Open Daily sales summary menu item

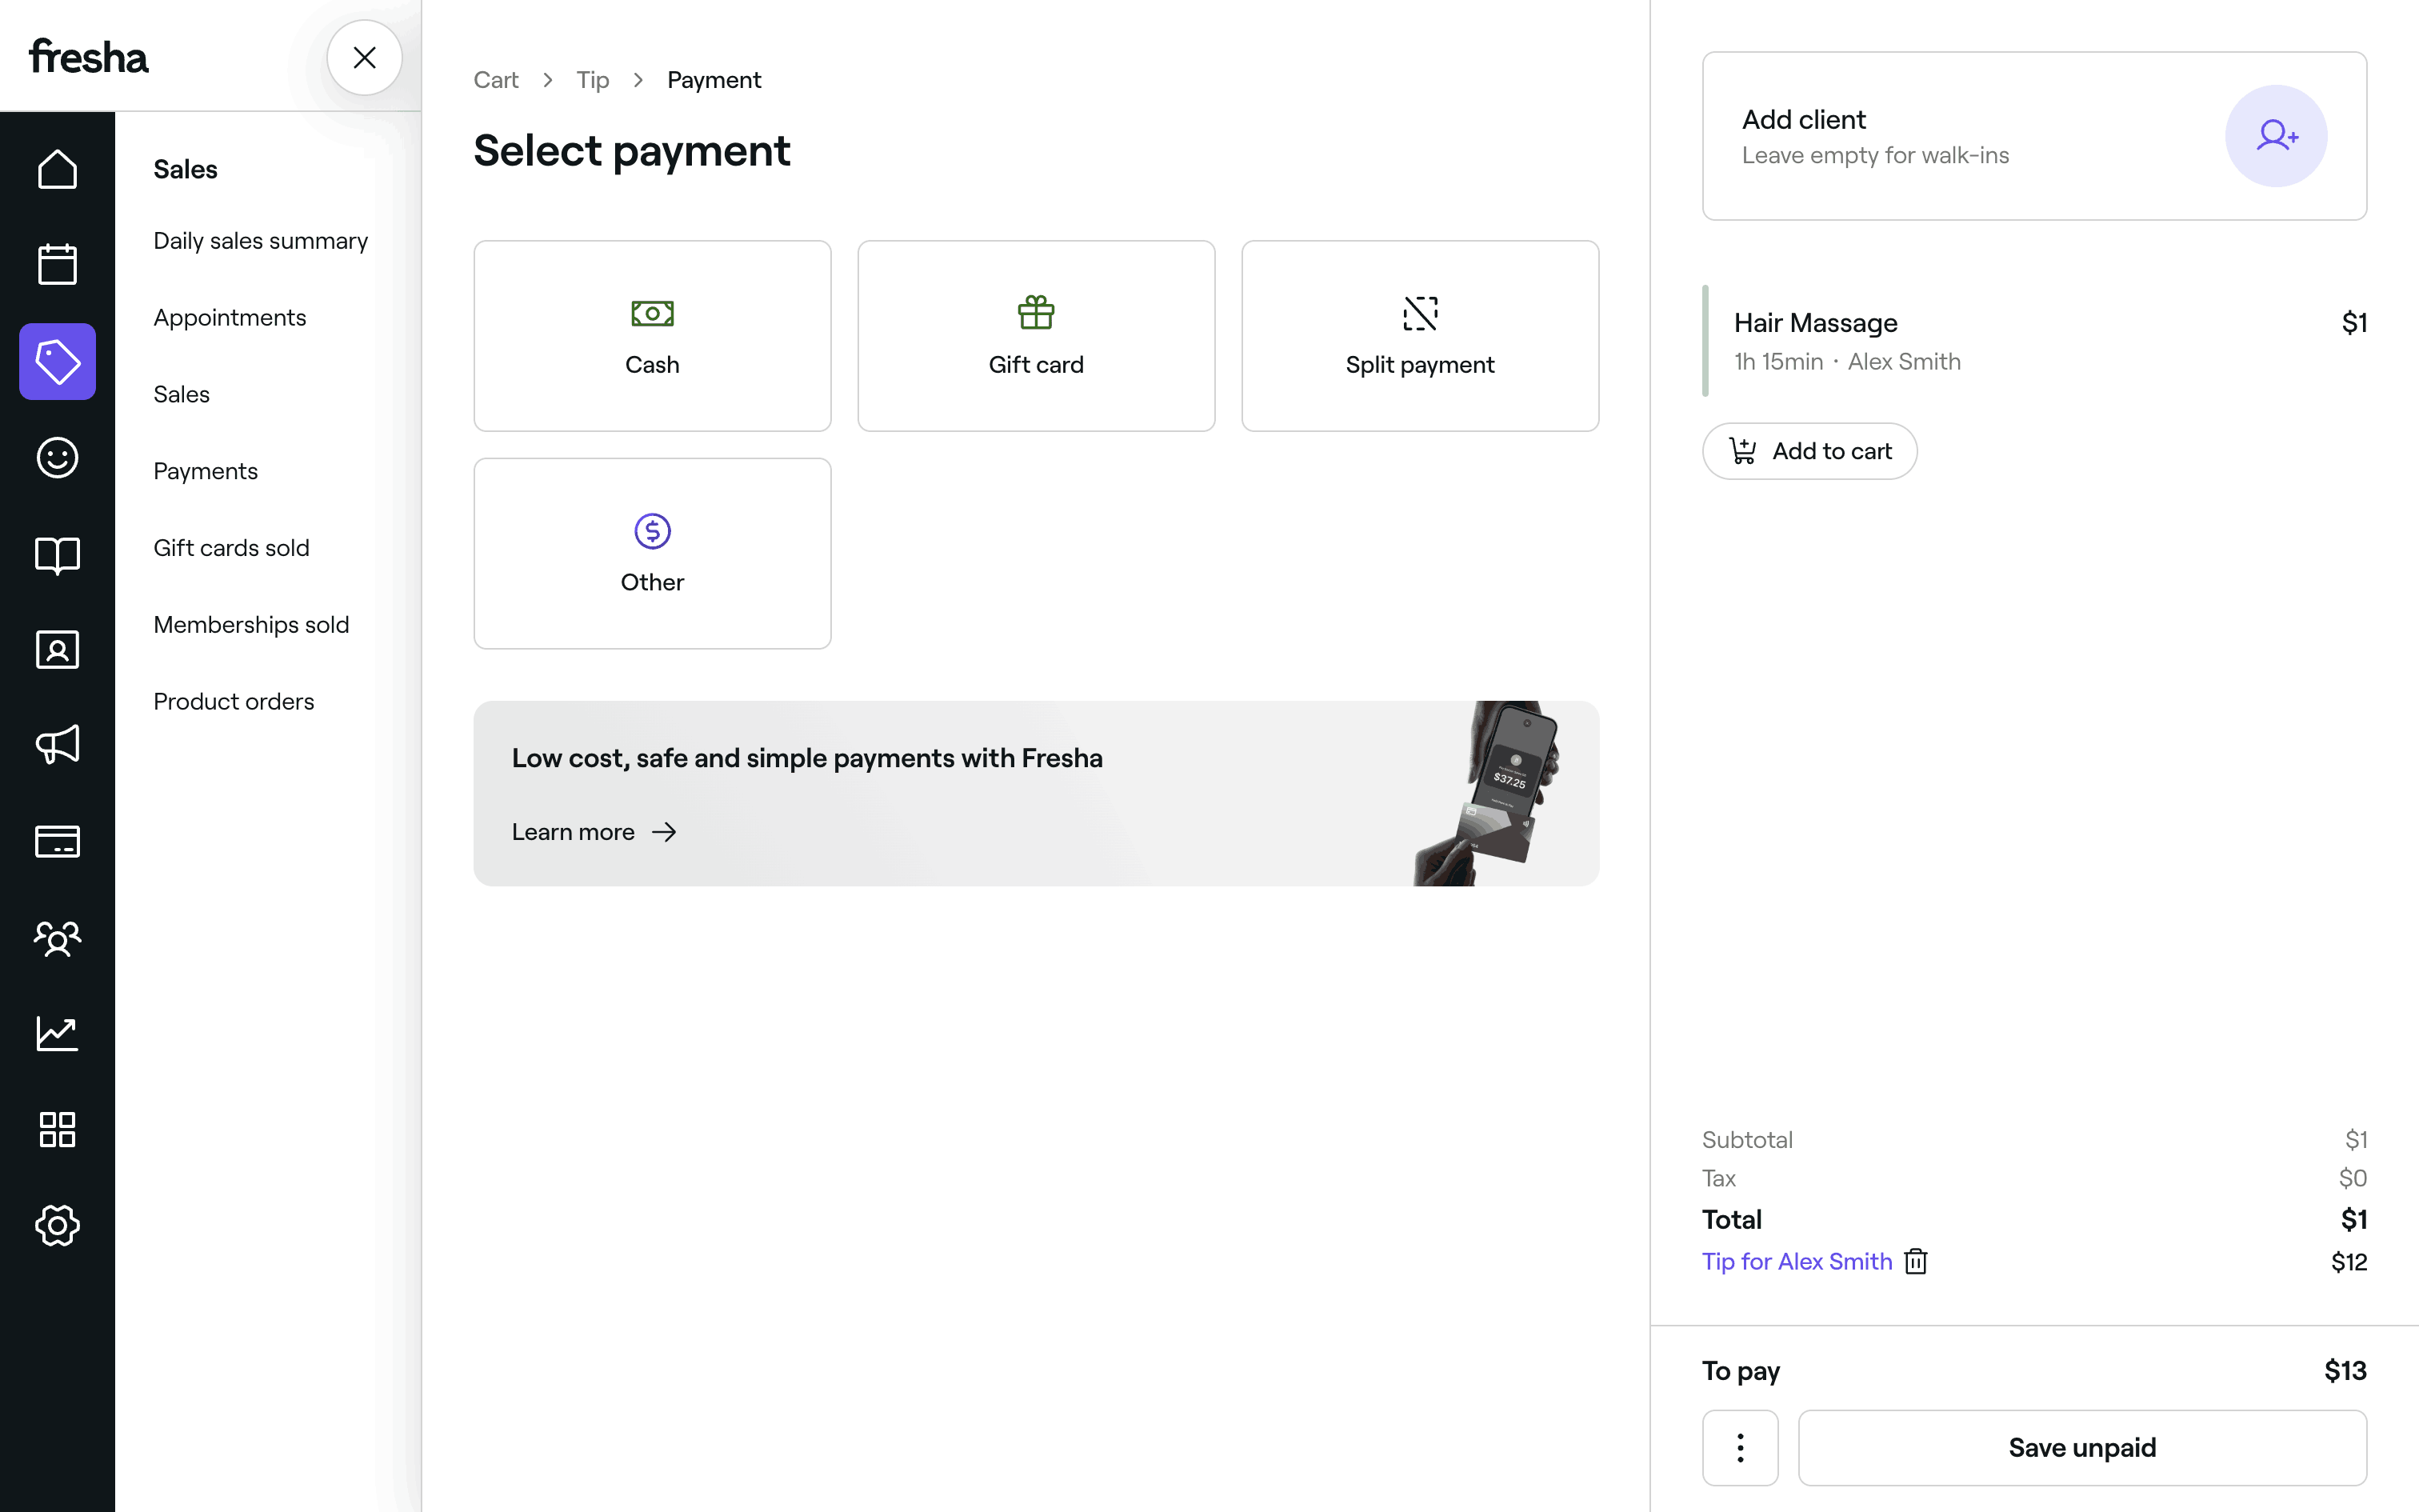click(x=260, y=241)
